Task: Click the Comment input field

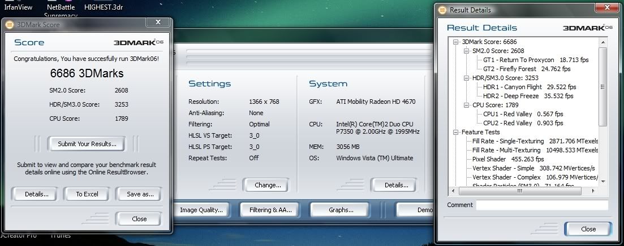Action: [x=542, y=205]
